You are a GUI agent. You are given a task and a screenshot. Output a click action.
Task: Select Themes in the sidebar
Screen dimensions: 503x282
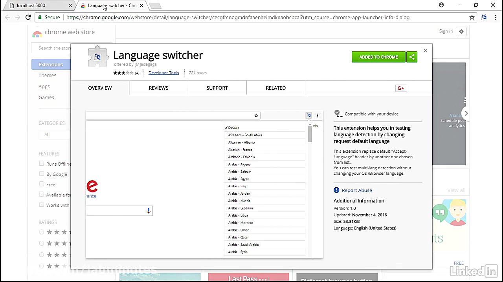[x=47, y=75]
